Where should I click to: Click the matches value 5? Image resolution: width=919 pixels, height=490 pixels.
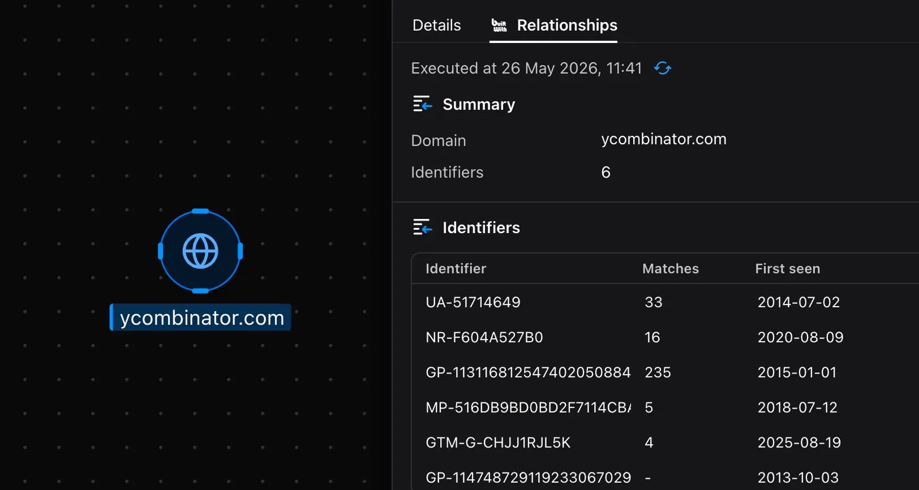point(649,407)
